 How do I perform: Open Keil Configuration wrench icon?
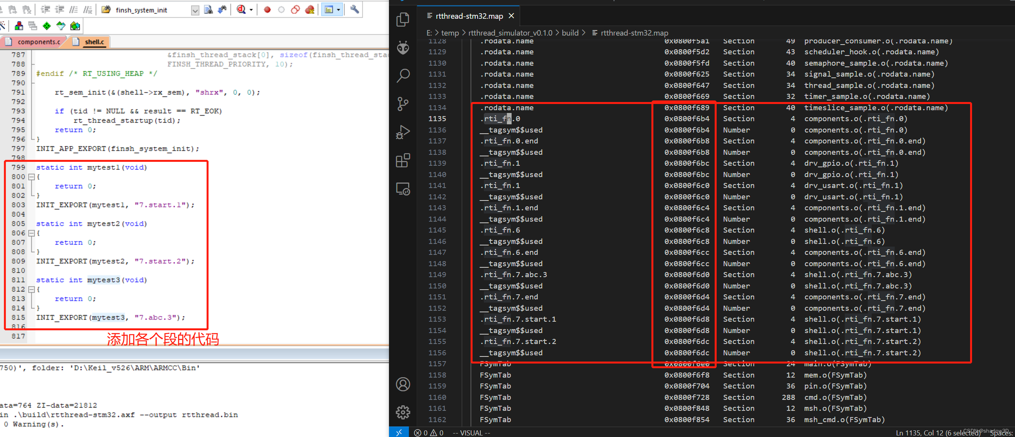pos(355,9)
